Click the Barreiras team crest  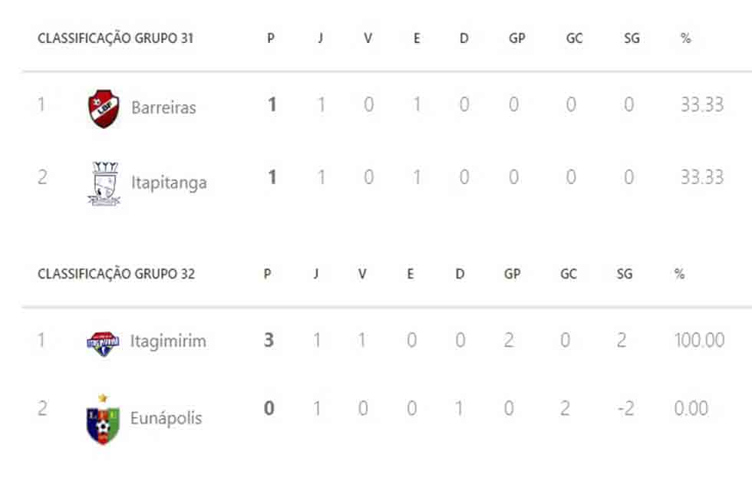[x=104, y=108]
